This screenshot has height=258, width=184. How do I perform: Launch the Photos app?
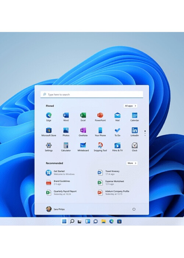click(66, 132)
